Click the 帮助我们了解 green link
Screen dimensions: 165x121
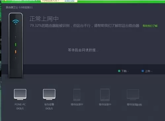[150, 26]
